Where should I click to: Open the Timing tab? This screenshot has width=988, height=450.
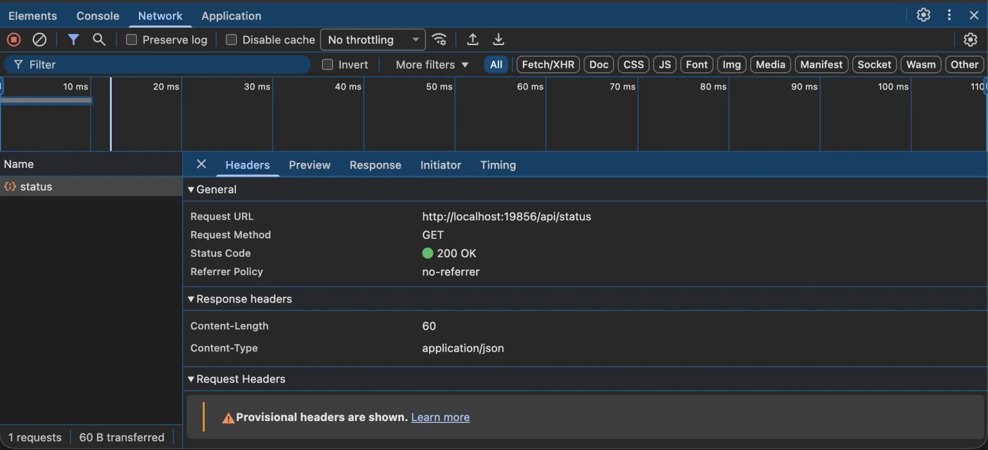(498, 165)
